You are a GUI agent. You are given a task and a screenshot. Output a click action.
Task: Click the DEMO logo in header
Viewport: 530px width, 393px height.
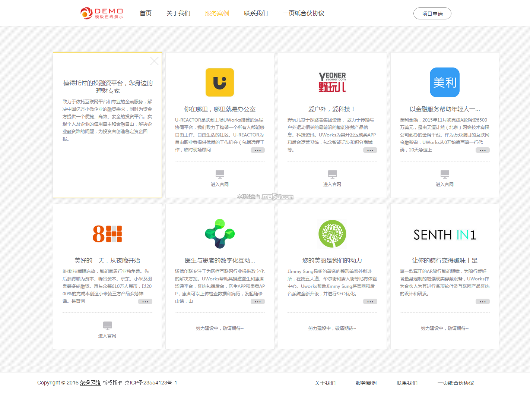point(102,13)
